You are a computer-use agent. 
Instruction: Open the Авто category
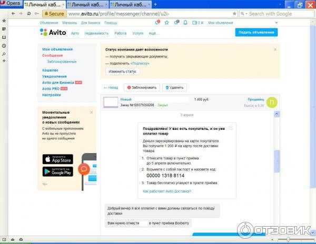[x=75, y=33]
